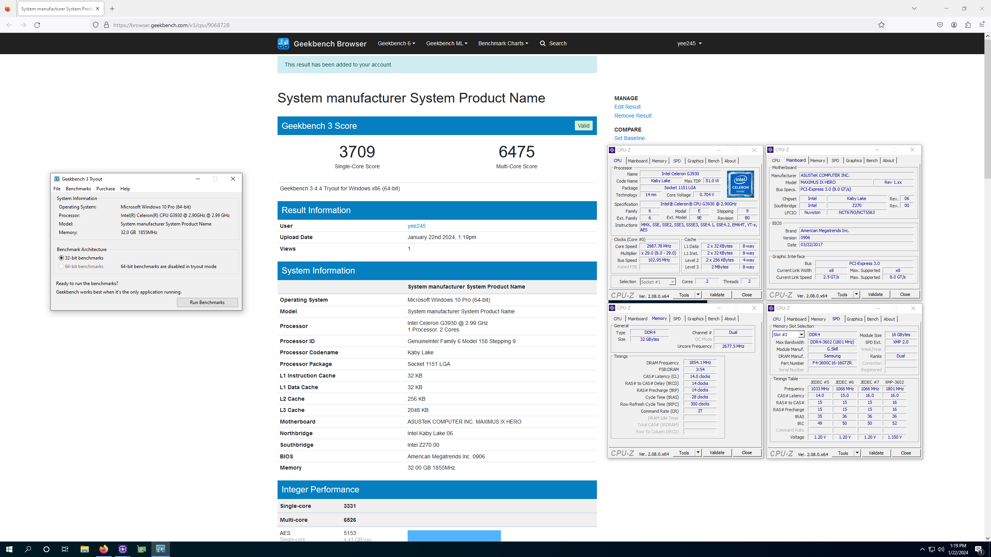Image resolution: width=991 pixels, height=557 pixels.
Task: Click the browser address bar
Action: point(488,25)
